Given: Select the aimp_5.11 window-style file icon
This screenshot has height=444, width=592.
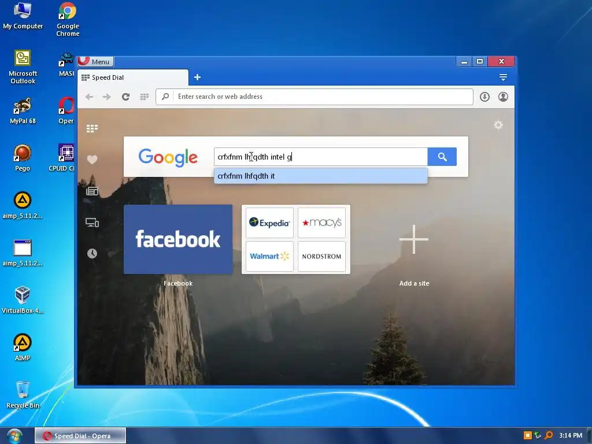Looking at the screenshot, I should pyautogui.click(x=23, y=253).
